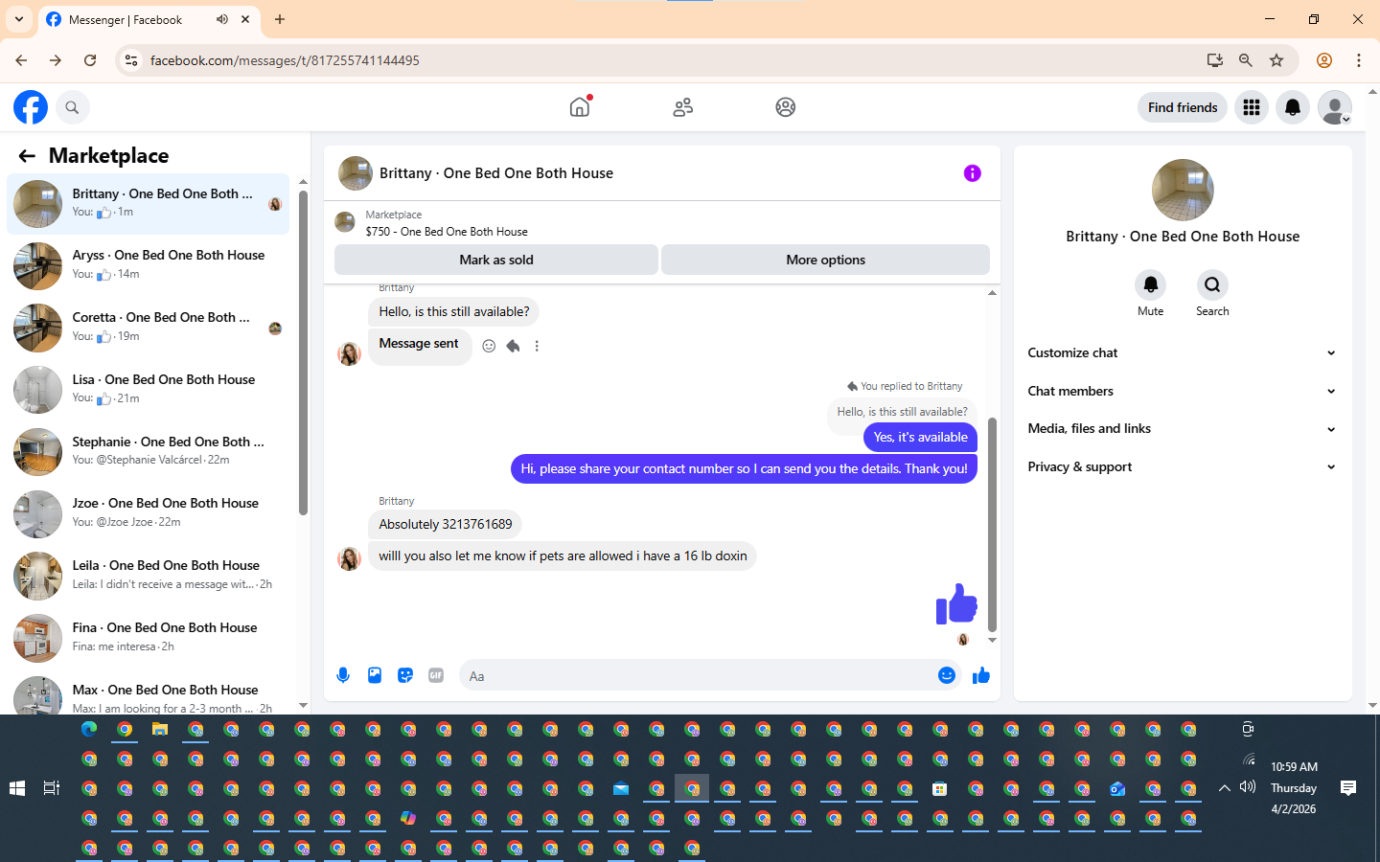Expand the Privacy & support section
This screenshot has width=1380, height=862.
[1183, 466]
